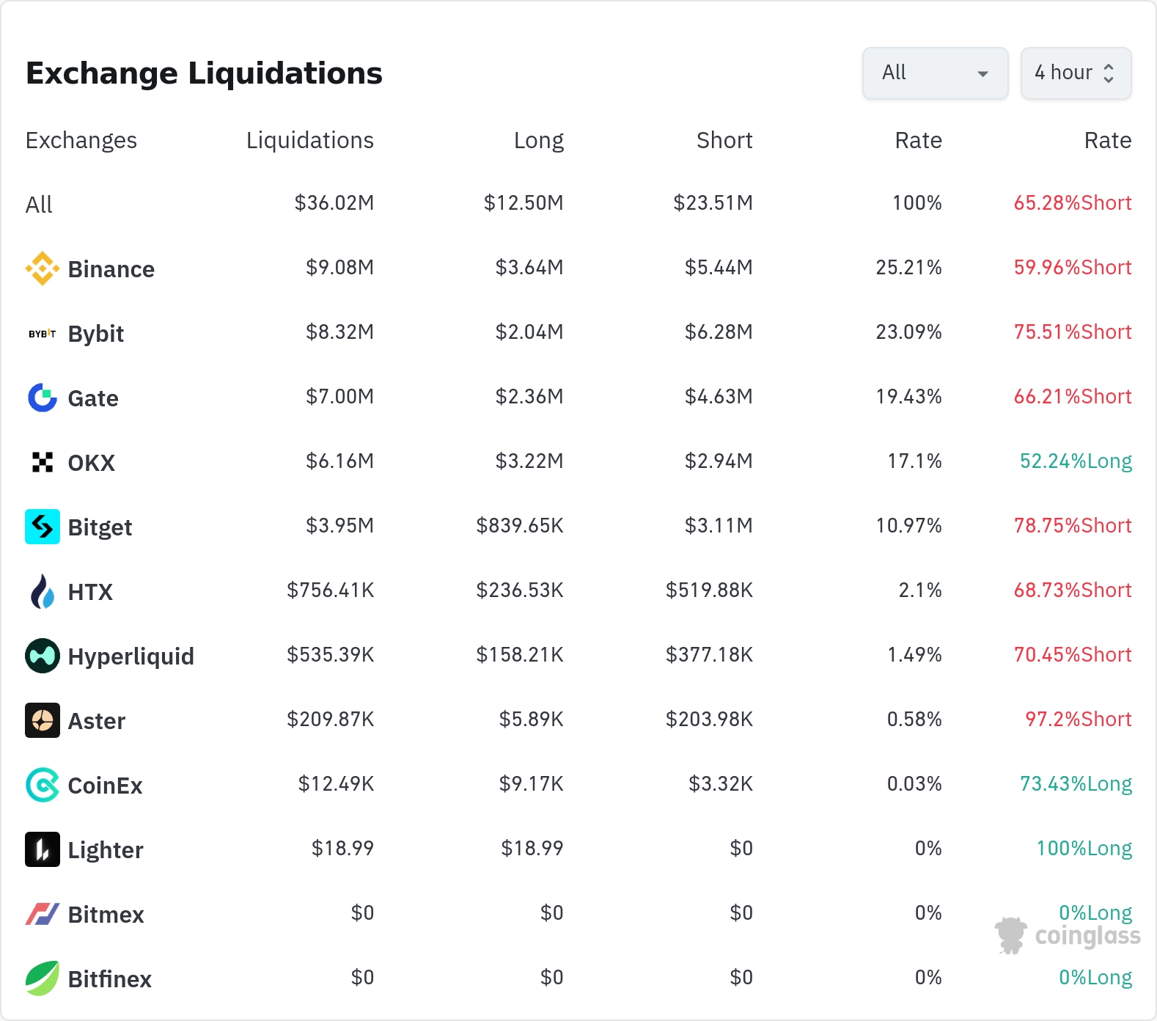
Task: Click the Bitget logo icon
Action: [43, 527]
